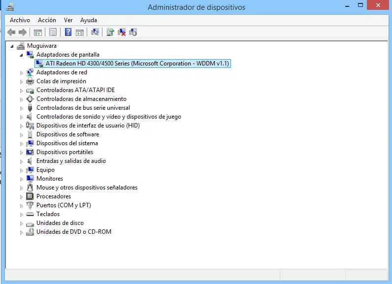Click the Puertos (COM y LPT) connector icon
The width and height of the screenshot is (392, 284).
click(x=30, y=205)
